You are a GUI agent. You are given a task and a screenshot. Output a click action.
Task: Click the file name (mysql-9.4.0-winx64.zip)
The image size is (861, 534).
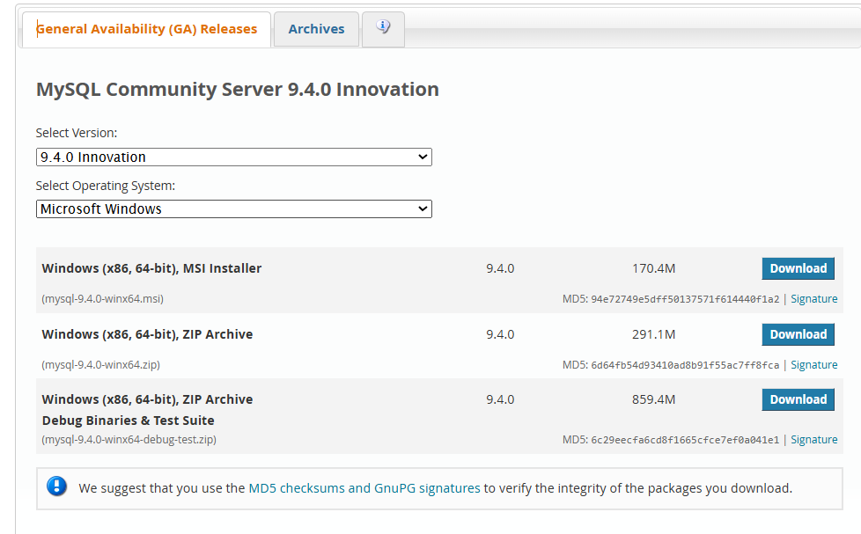click(x=101, y=365)
